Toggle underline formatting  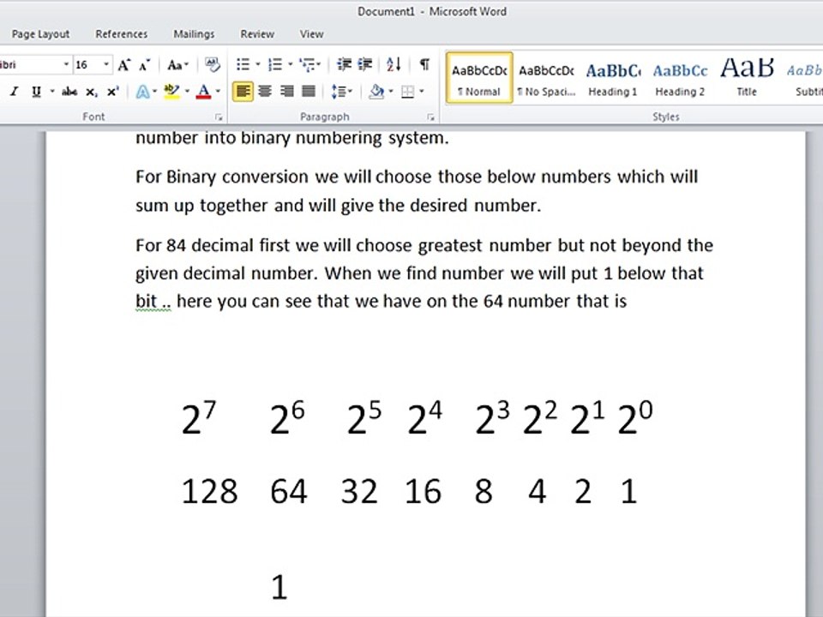tap(36, 92)
